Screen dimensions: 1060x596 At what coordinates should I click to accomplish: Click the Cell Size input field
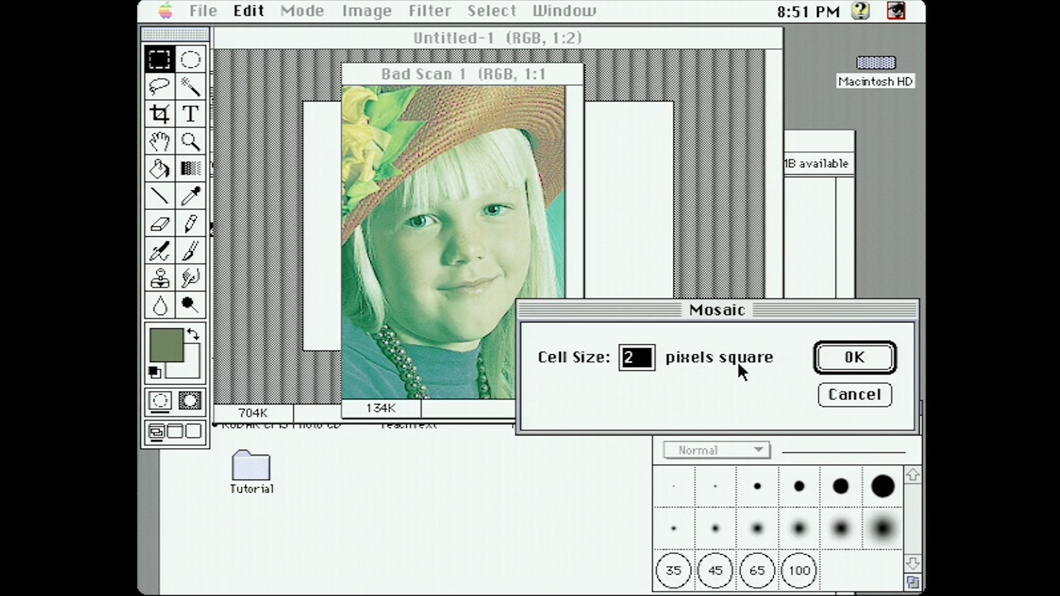pos(637,358)
